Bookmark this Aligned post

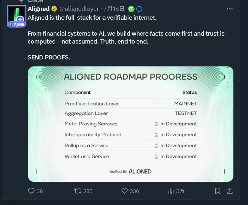click(217, 191)
